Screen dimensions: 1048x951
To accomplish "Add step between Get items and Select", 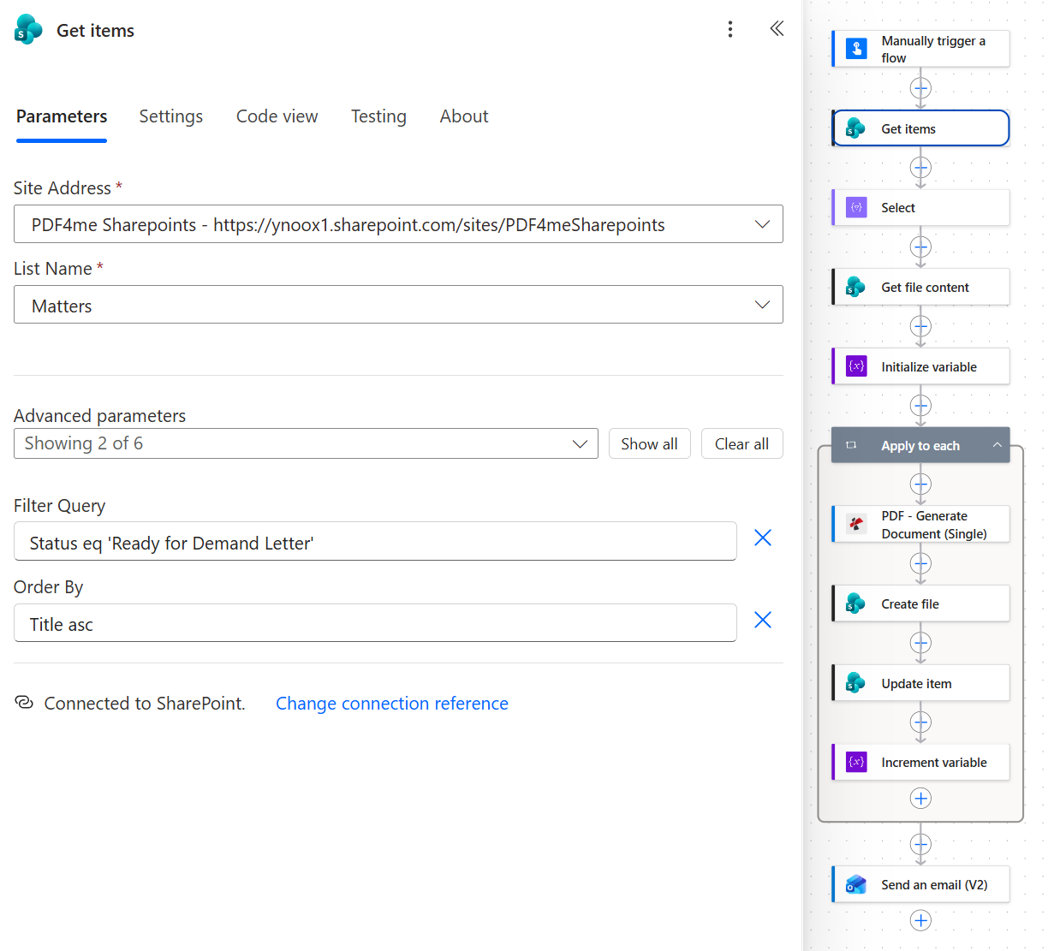I will (920, 168).
